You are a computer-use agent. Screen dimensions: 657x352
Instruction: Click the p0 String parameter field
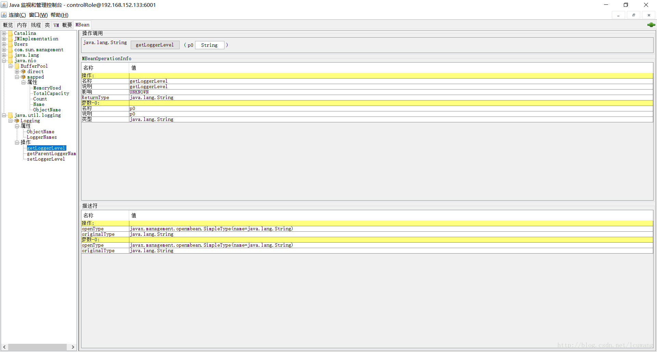209,45
